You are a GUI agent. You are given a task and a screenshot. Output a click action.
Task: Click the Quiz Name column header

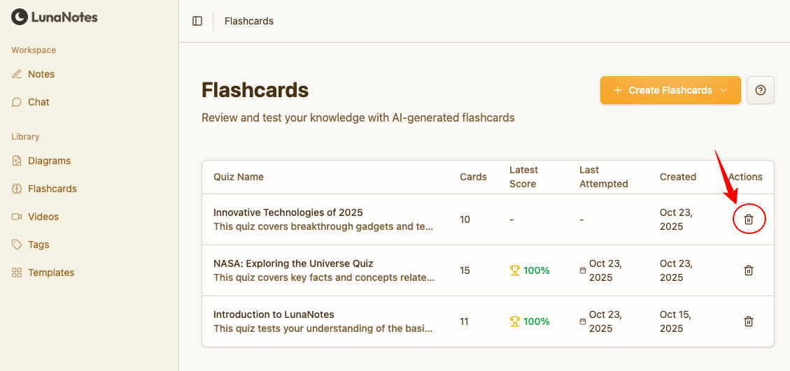(239, 177)
